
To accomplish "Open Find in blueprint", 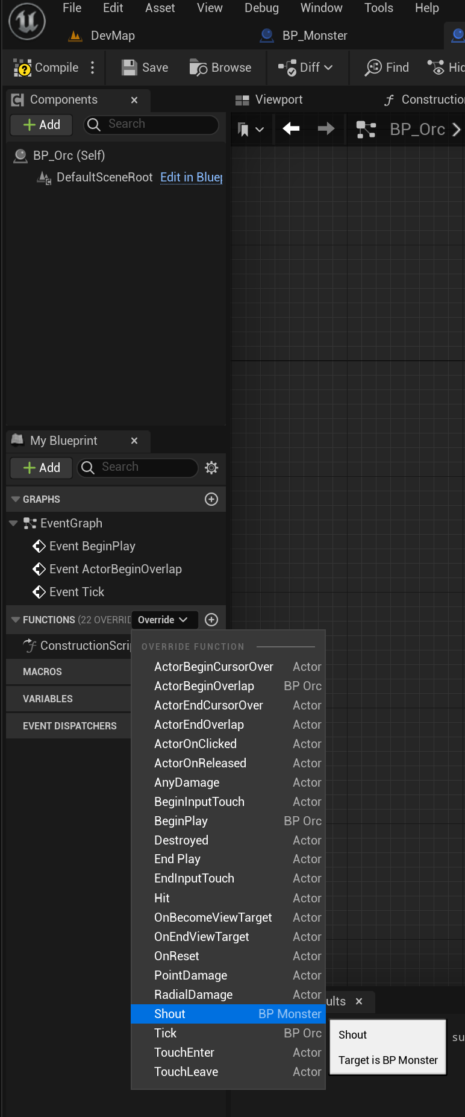I will [x=387, y=68].
